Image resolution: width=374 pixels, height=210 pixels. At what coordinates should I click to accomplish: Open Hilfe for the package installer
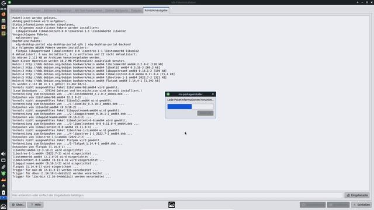pos(35,205)
